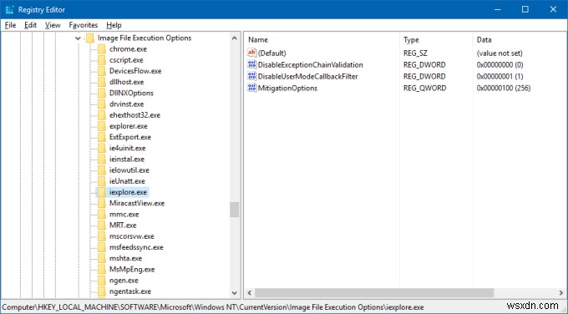Open the View menu
The image size is (568, 314).
click(53, 25)
